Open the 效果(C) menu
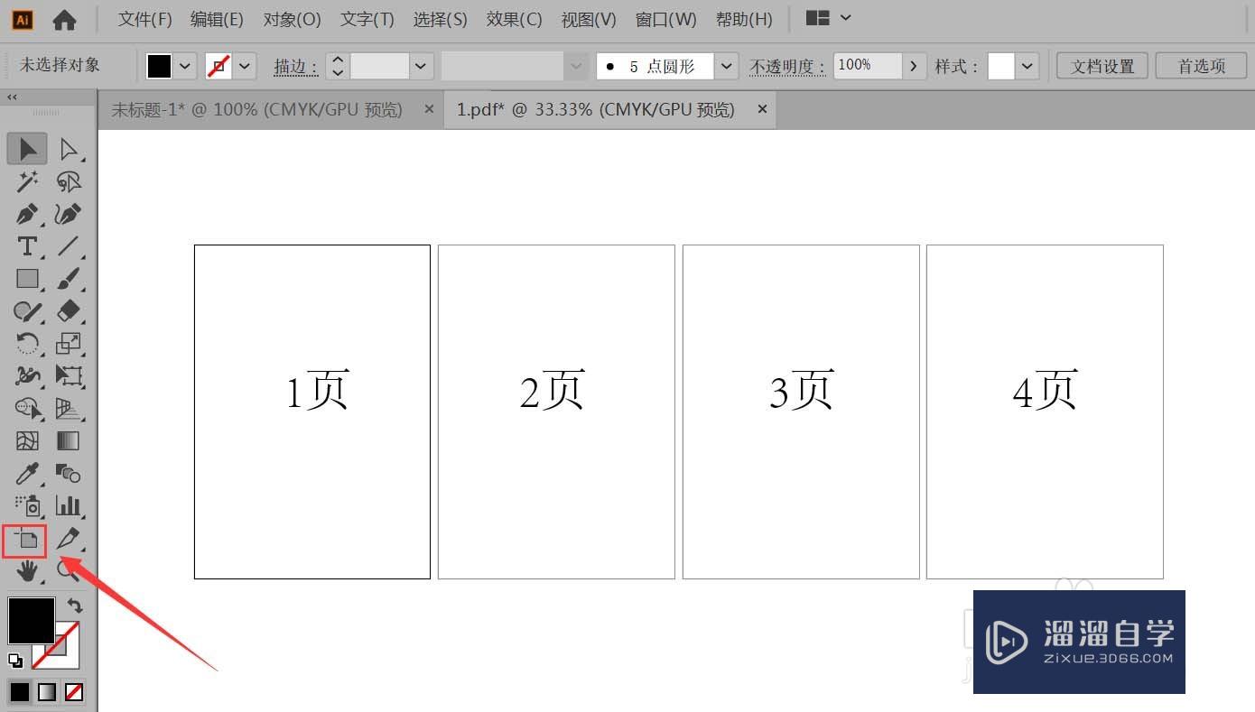Image resolution: width=1255 pixels, height=712 pixels. pyautogui.click(x=514, y=19)
